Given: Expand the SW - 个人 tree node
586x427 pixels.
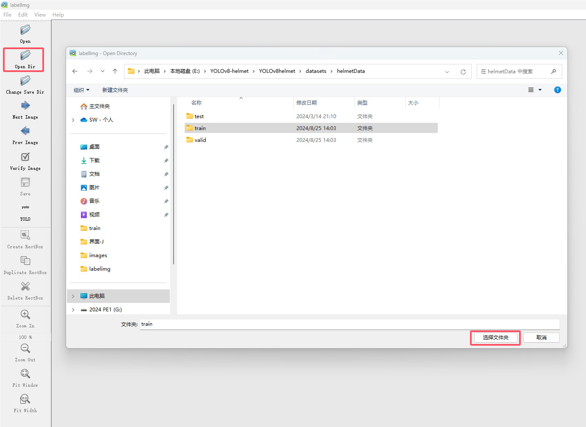Looking at the screenshot, I should [73, 120].
